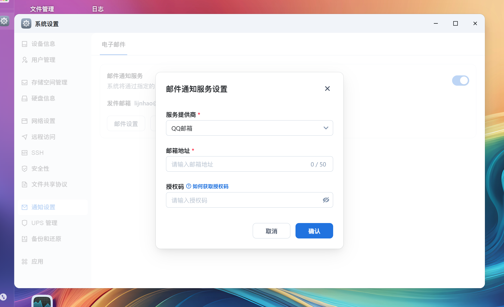Select the 安全性 shield icon
504x307 pixels.
[25, 168]
